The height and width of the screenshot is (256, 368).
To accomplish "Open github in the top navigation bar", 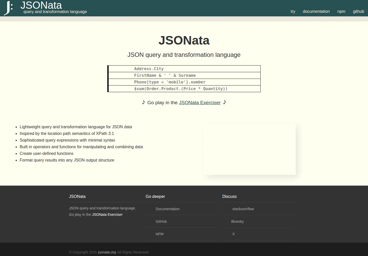I will click(x=359, y=12).
